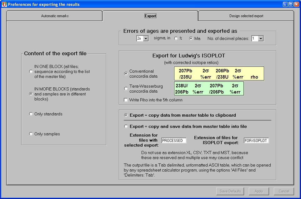
Task: Choose IN MORE BLOCKS export content
Action: tap(31, 94)
